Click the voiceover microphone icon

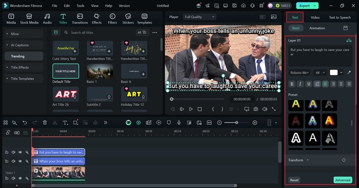point(179,123)
